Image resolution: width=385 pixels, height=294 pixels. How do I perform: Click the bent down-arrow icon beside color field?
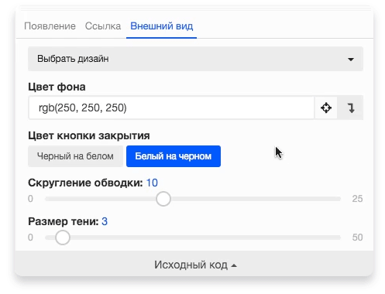pos(350,108)
